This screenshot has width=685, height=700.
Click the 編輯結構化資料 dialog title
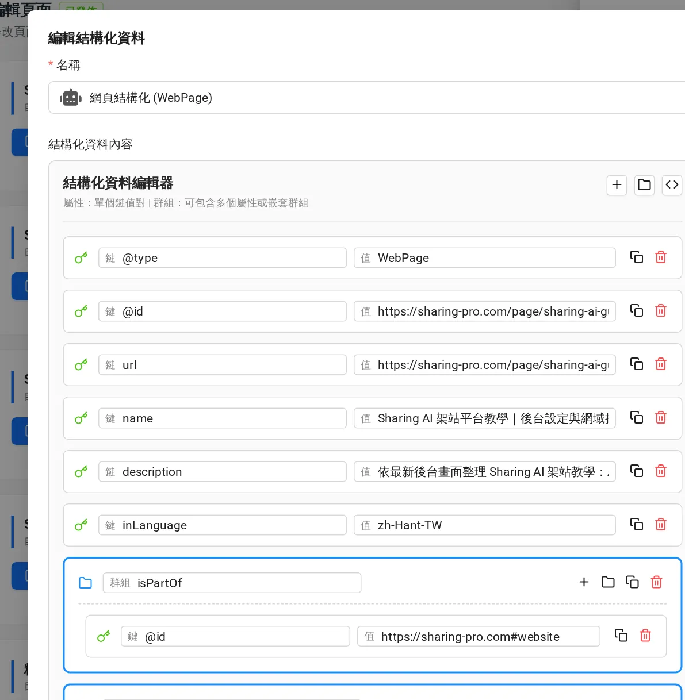pos(96,39)
